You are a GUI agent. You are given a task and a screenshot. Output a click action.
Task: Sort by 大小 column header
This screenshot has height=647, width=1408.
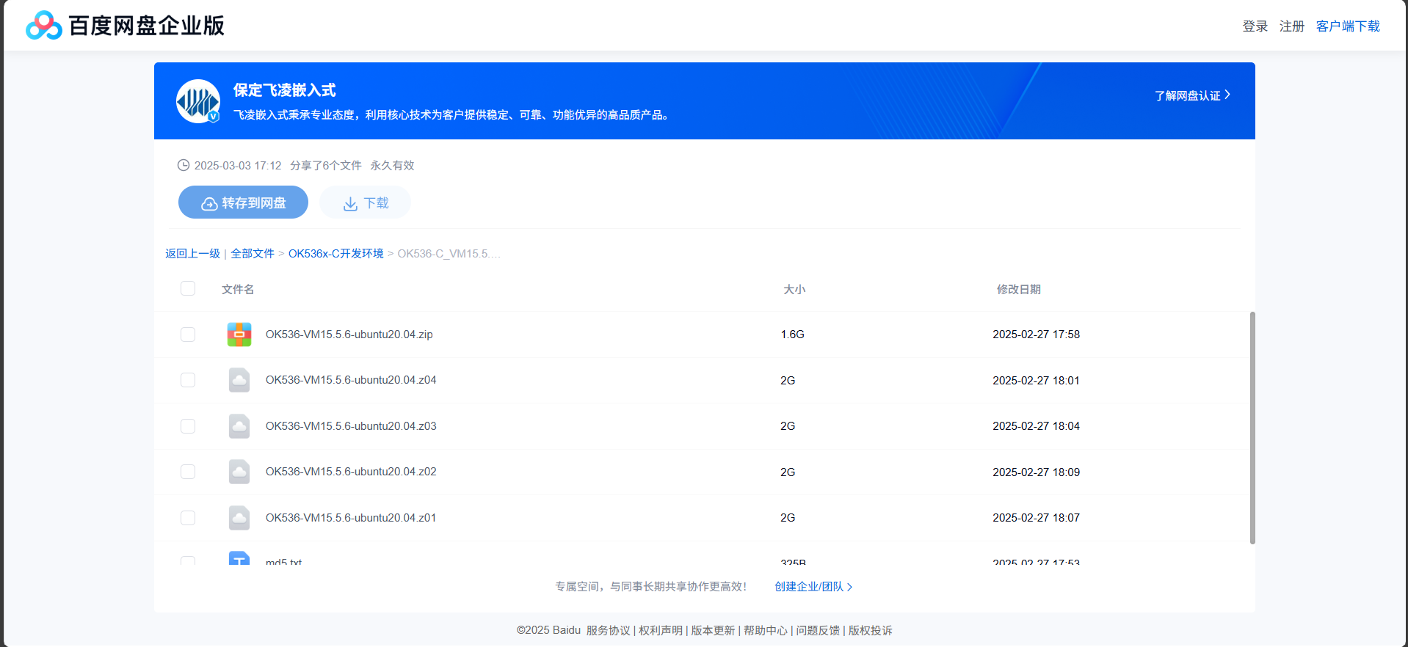pyautogui.click(x=794, y=289)
